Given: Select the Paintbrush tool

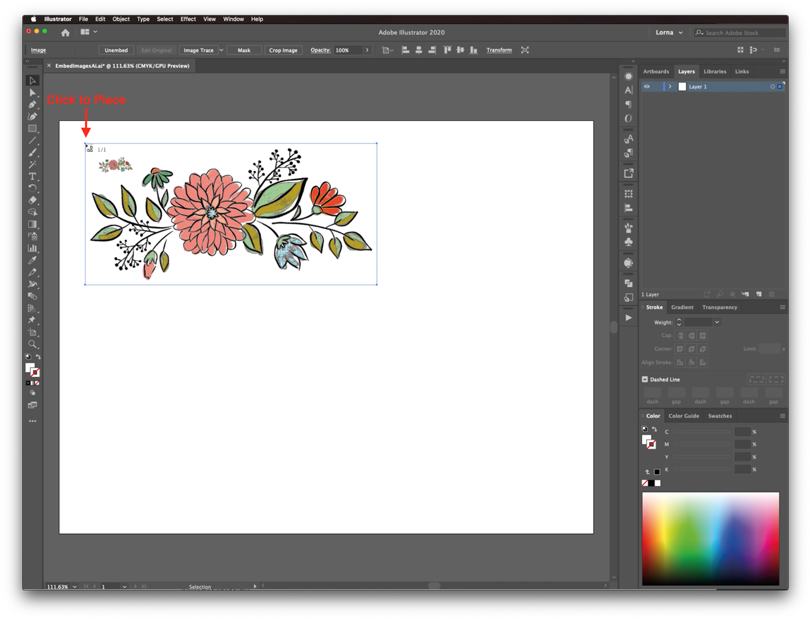Looking at the screenshot, I should [32, 153].
